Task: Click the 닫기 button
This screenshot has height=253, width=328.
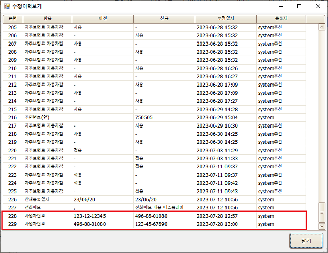Action: point(307,241)
